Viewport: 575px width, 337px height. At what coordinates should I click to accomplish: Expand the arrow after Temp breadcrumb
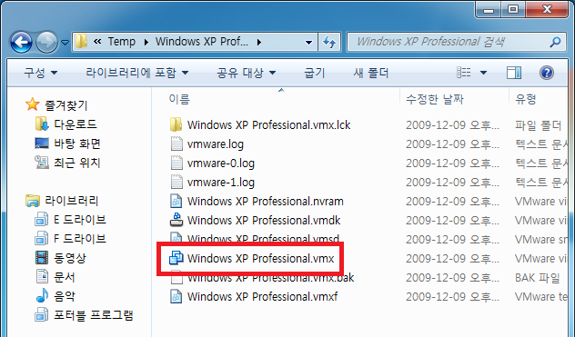[146, 42]
